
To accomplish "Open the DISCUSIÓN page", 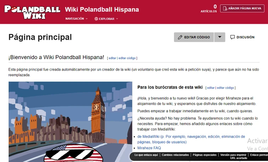I will (242, 37).
